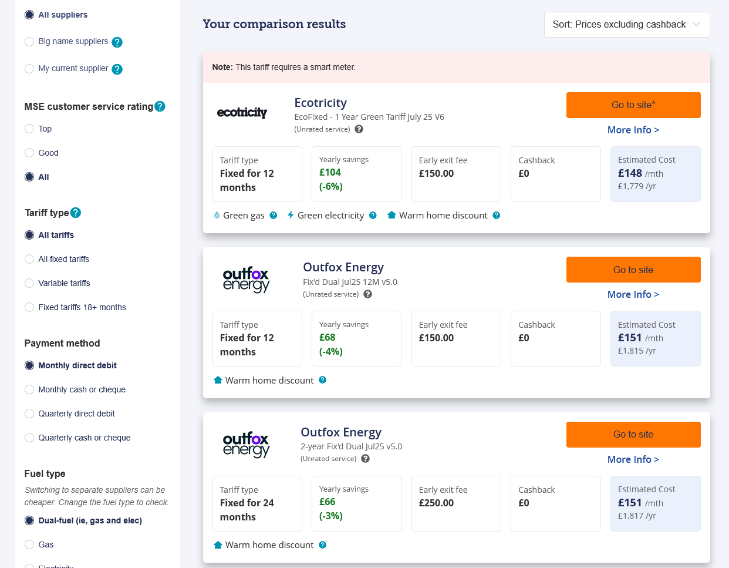Select All suppliers radio option

tap(29, 15)
